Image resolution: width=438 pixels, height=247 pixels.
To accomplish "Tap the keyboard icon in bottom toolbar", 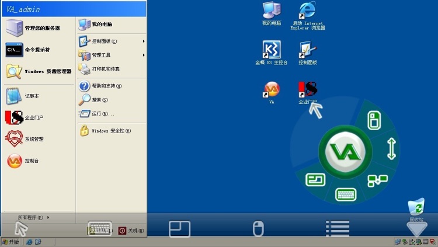I will pos(100,228).
